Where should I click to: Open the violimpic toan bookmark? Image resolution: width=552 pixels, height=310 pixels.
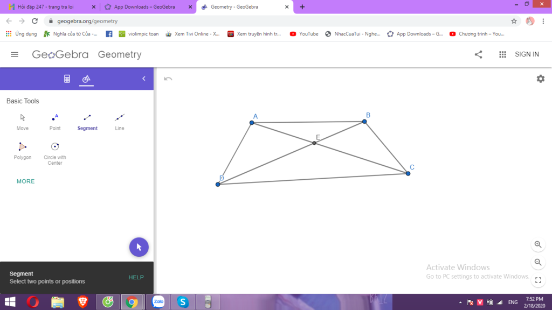pyautogui.click(x=139, y=34)
